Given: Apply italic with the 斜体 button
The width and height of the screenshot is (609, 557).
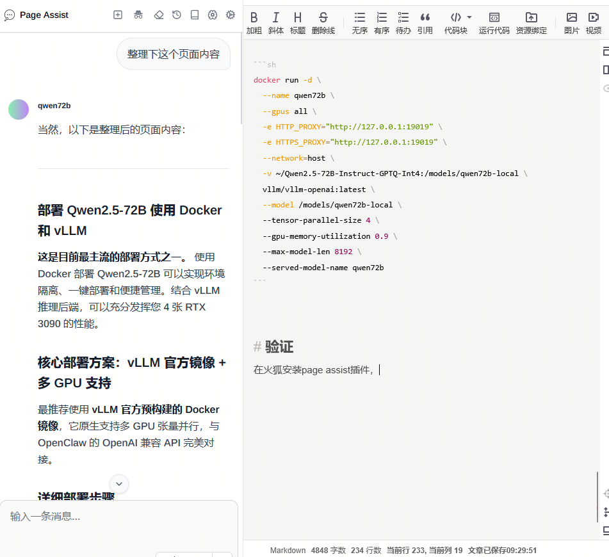Looking at the screenshot, I should (276, 22).
